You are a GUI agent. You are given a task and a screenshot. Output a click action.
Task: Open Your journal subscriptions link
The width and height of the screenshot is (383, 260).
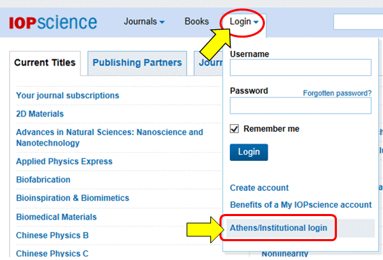(68, 95)
